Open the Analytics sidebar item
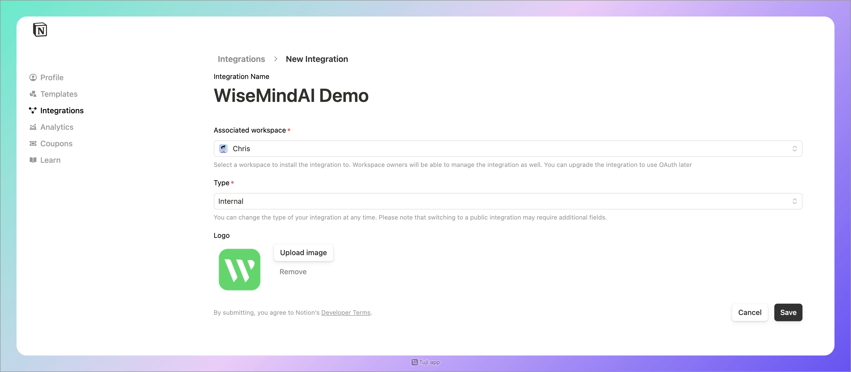This screenshot has width=851, height=372. (57, 127)
